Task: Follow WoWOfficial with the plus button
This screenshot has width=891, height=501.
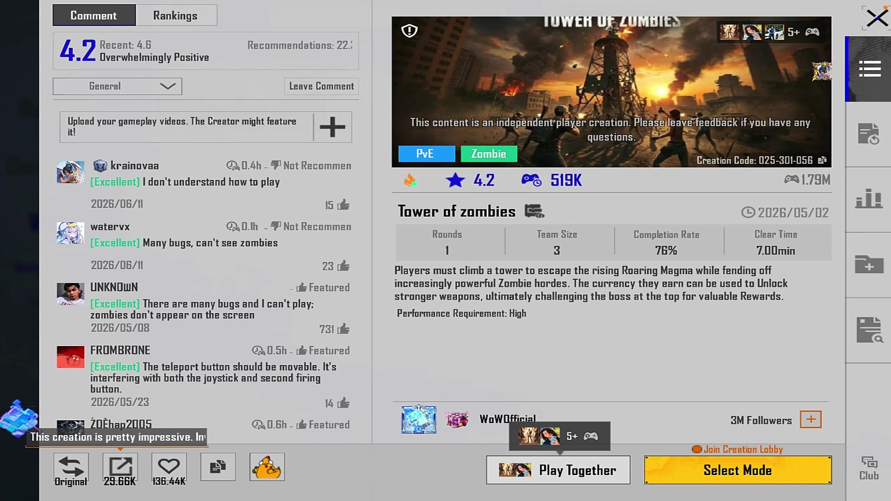Action: pyautogui.click(x=811, y=419)
